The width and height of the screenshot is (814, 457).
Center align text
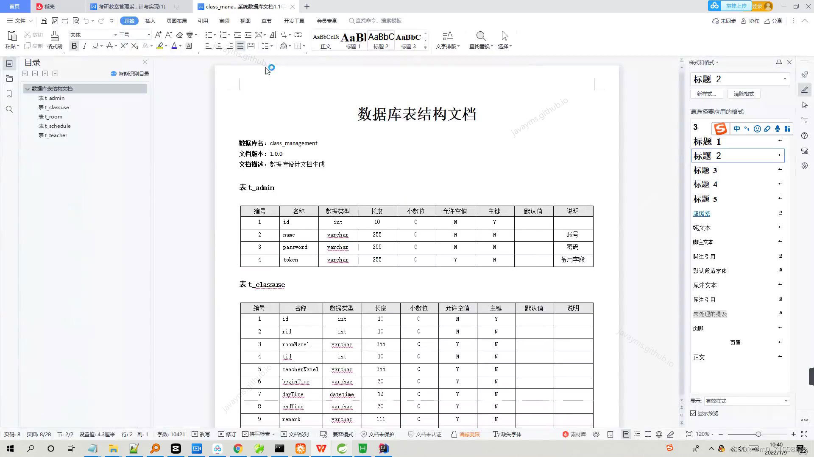(x=219, y=46)
